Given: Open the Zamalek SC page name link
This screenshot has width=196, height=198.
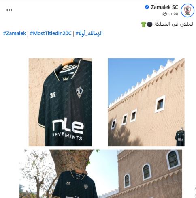Looking at the screenshot, I should [x=164, y=7].
